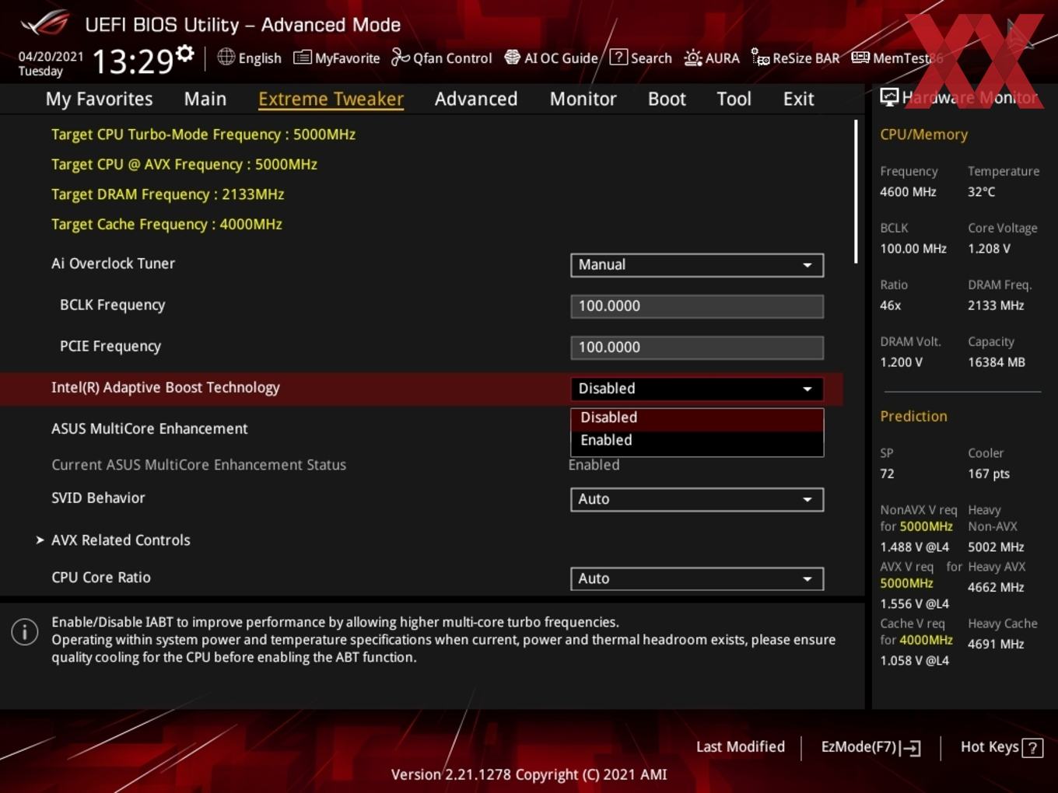Click the info icon in the help panel
This screenshot has height=793, width=1058.
point(25,632)
